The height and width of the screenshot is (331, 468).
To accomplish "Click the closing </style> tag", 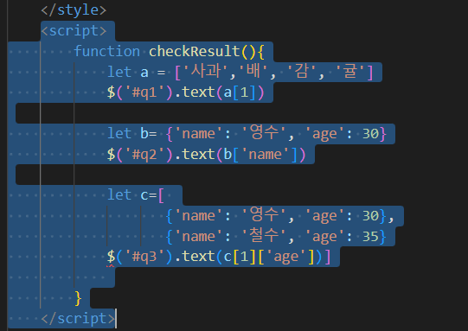I will (74, 10).
